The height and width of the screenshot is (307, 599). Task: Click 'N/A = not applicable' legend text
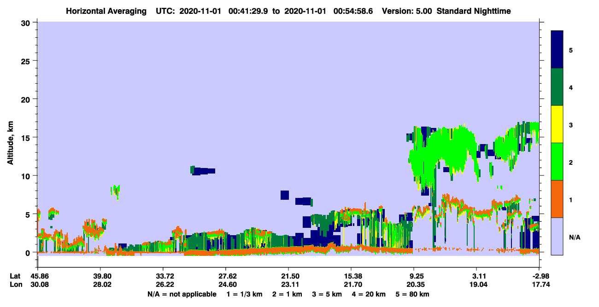(x=182, y=294)
